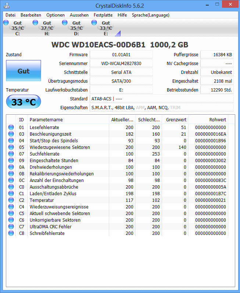Click raw value 00000000083C
Viewport: 240px width, 293px height.
[211, 181]
